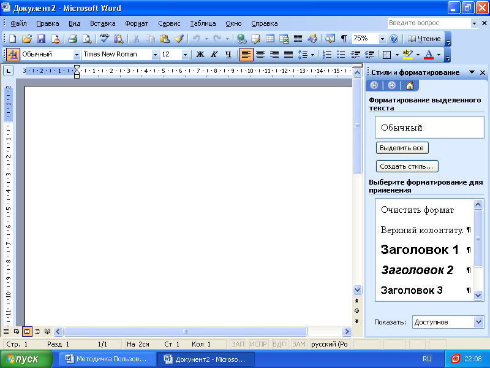Open Print Preview icon

click(87, 39)
